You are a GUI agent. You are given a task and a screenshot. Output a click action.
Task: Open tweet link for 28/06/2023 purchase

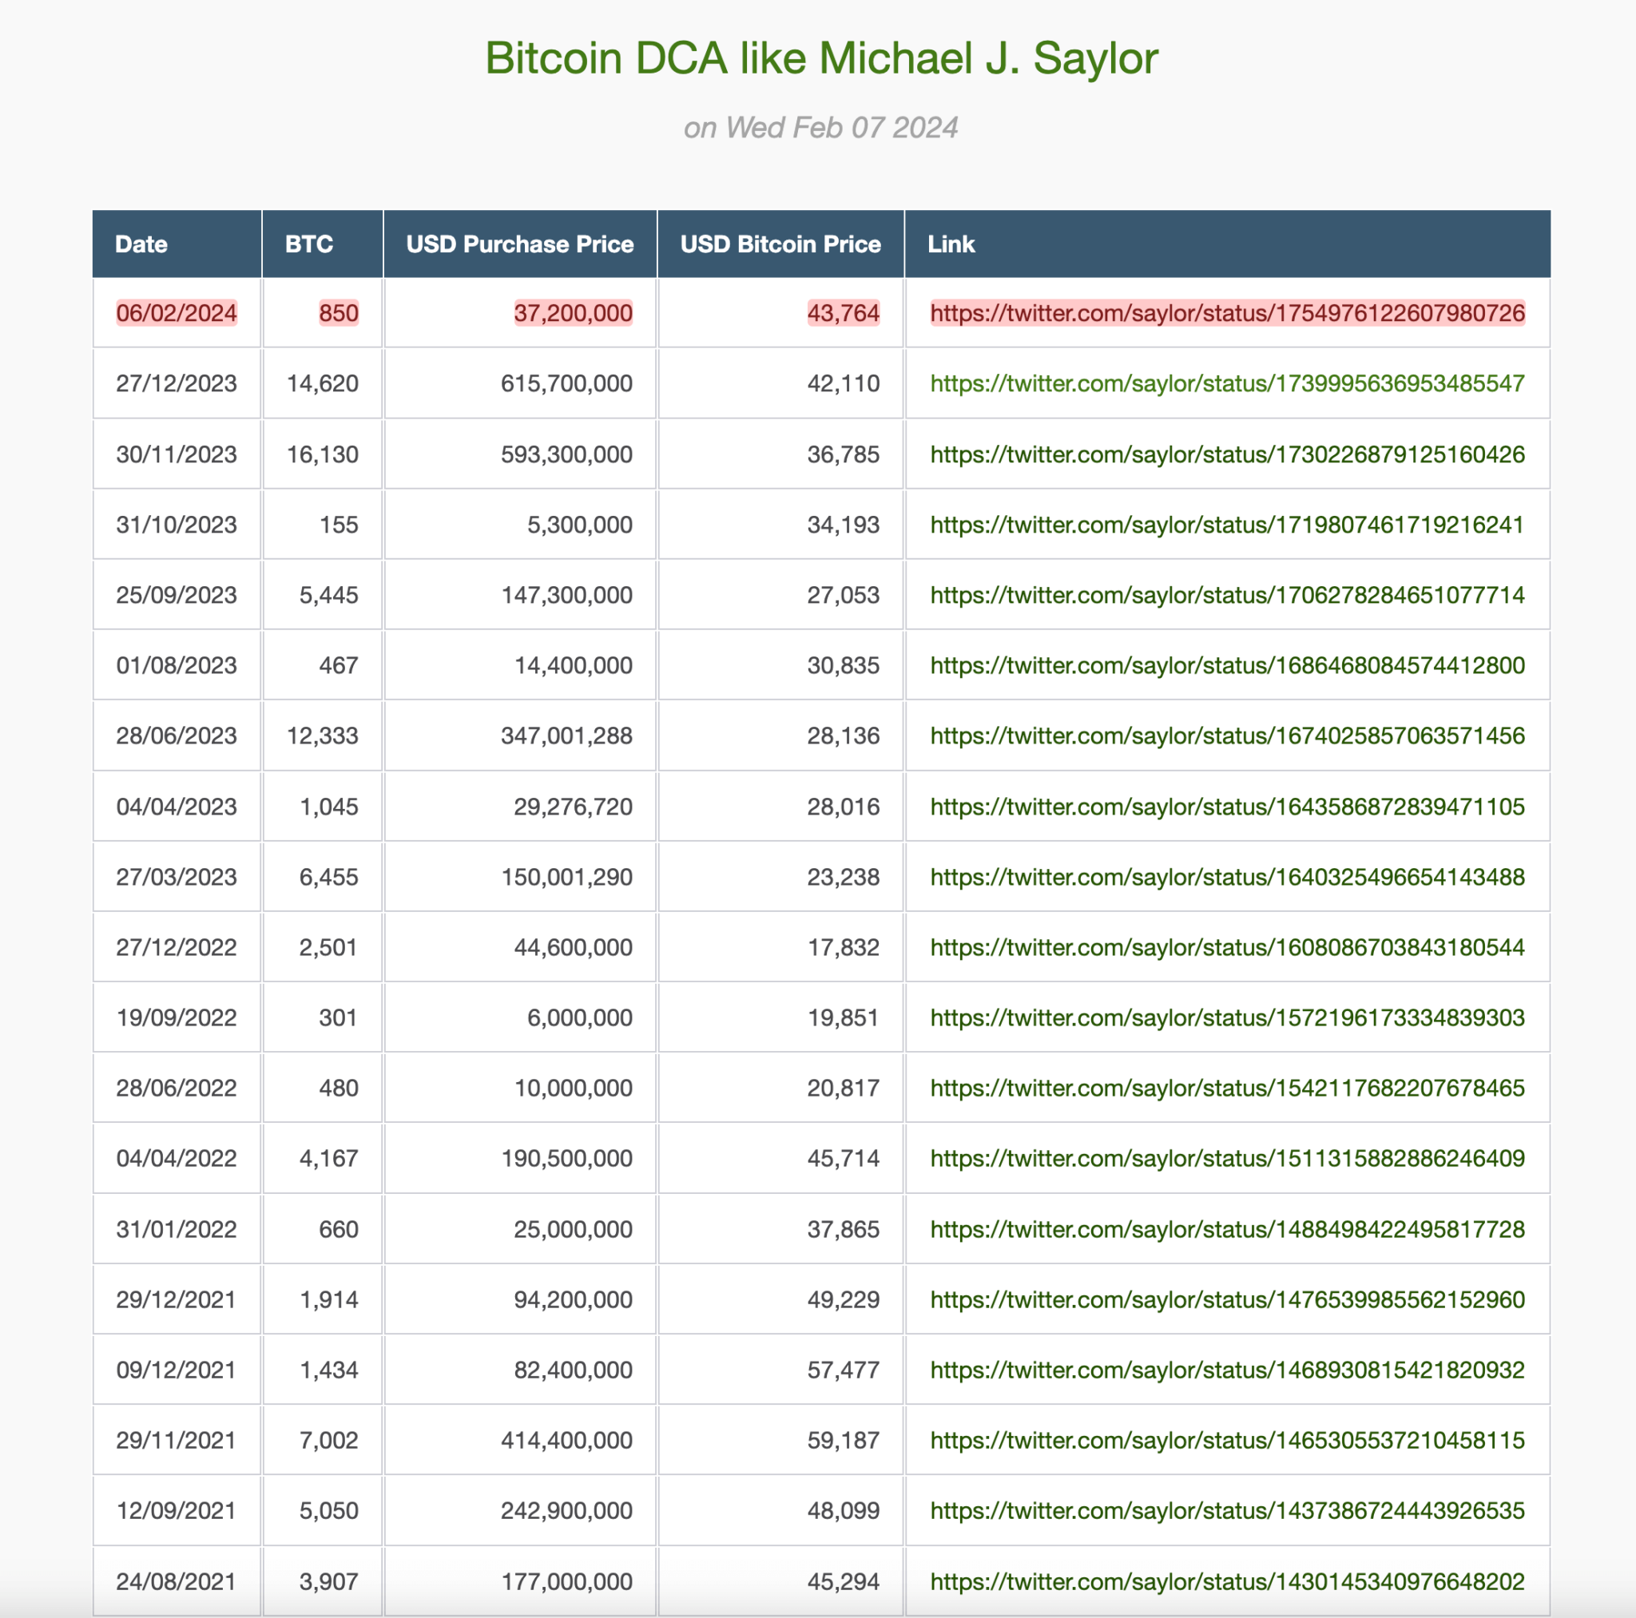pos(1227,736)
